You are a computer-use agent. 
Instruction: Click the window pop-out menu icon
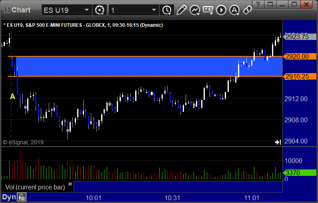[270, 4]
